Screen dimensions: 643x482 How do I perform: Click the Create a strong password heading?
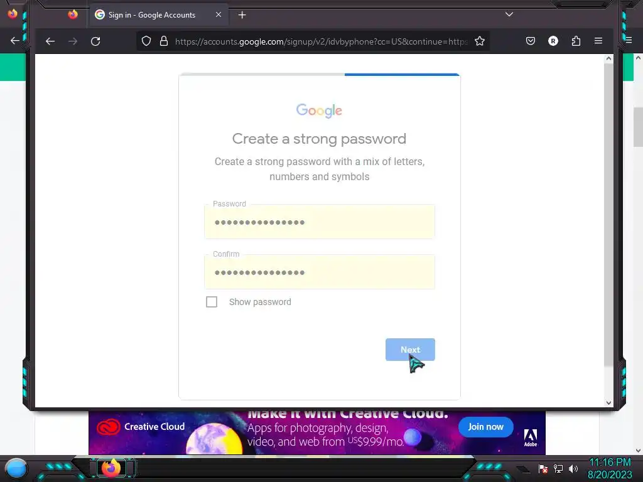pyautogui.click(x=319, y=139)
